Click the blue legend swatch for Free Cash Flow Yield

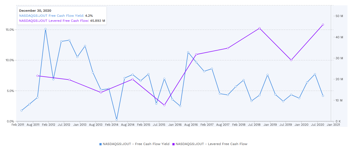coord(100,144)
